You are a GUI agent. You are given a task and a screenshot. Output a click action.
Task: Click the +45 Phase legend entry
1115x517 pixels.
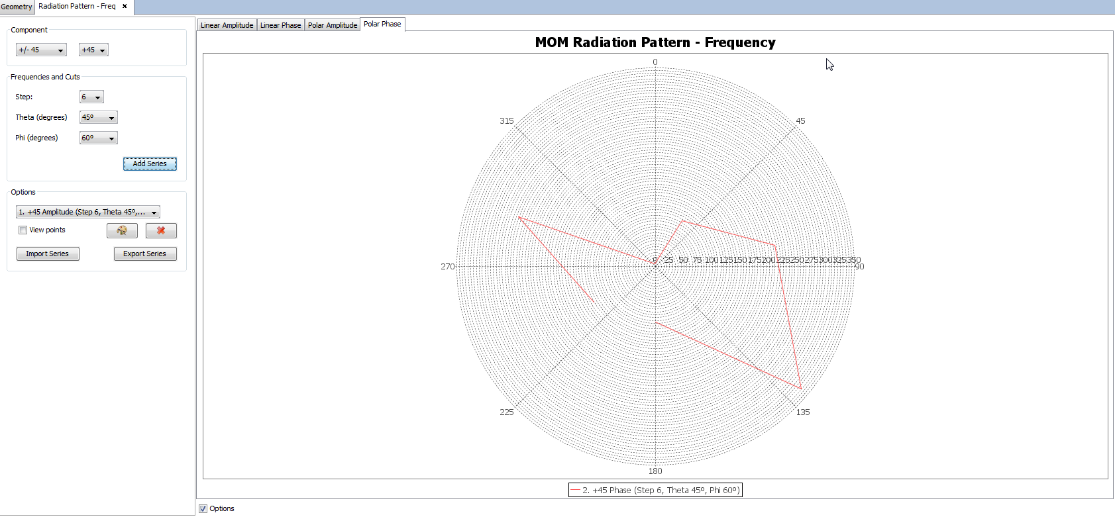pyautogui.click(x=655, y=491)
